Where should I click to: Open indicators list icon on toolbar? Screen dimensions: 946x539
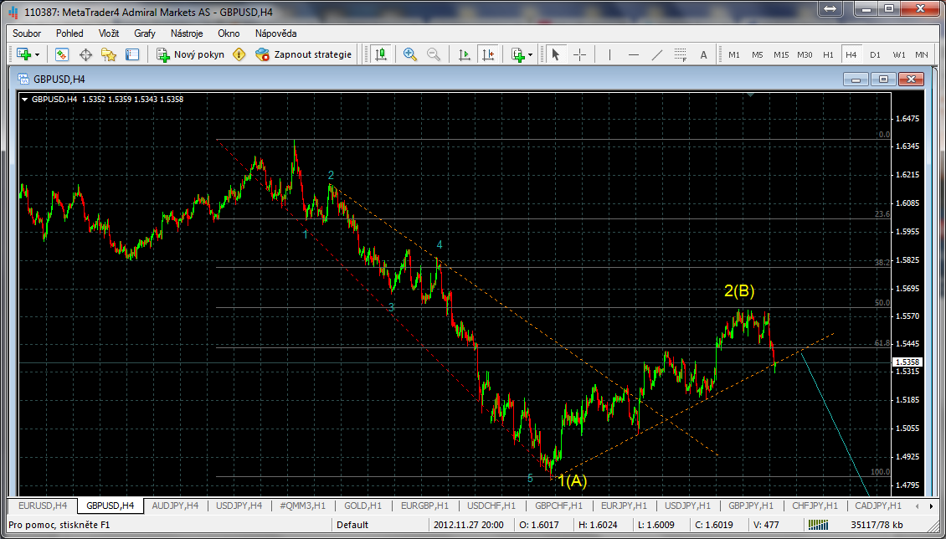click(518, 54)
